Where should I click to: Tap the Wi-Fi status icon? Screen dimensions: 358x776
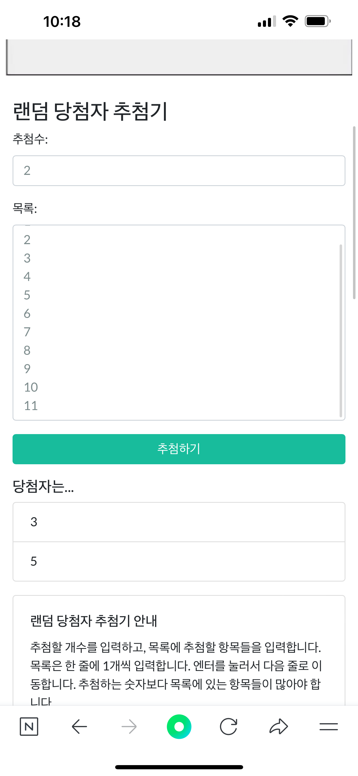tap(290, 22)
